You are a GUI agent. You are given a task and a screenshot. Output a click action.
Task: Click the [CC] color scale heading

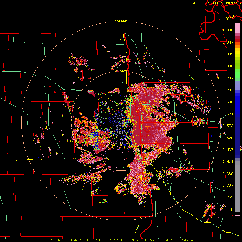[x=230, y=19]
